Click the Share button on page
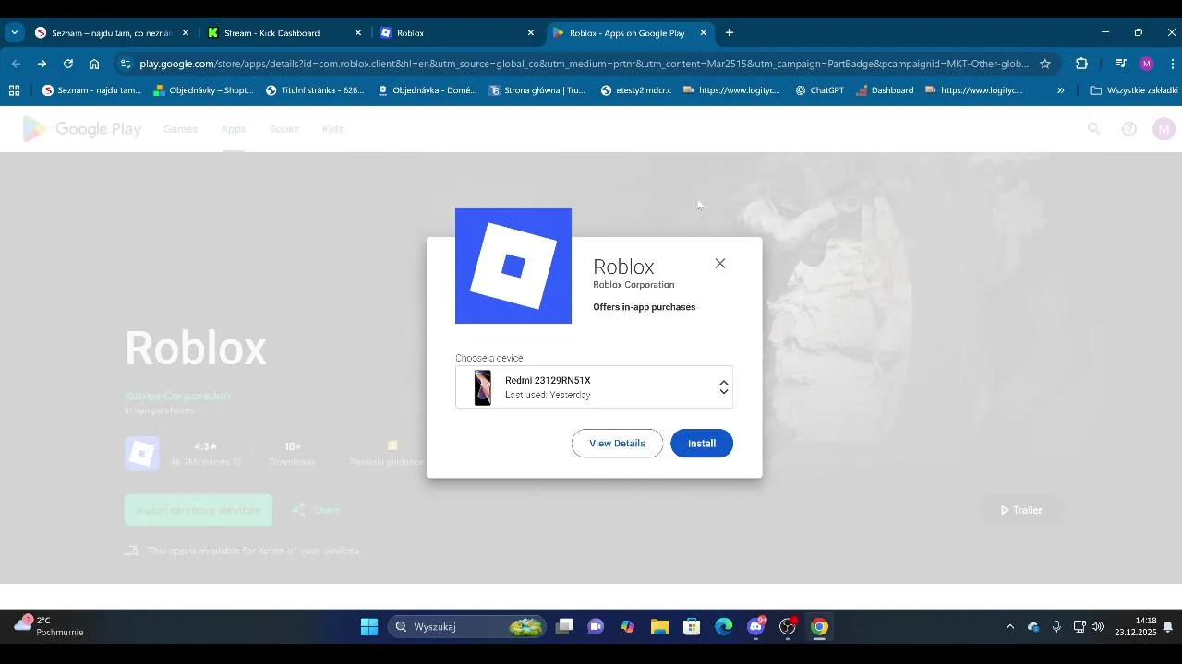Image resolution: width=1182 pixels, height=664 pixels. click(316, 510)
